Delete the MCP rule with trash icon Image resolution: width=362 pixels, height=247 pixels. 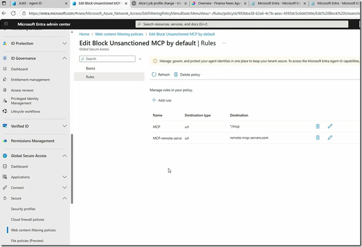318,126
